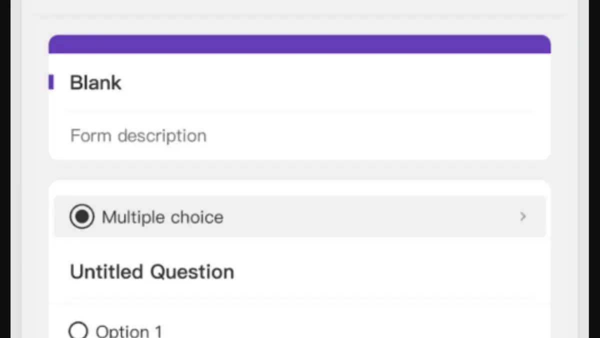Click the gray margin right of the title card
Screen dimensions: 600x338
(563, 100)
